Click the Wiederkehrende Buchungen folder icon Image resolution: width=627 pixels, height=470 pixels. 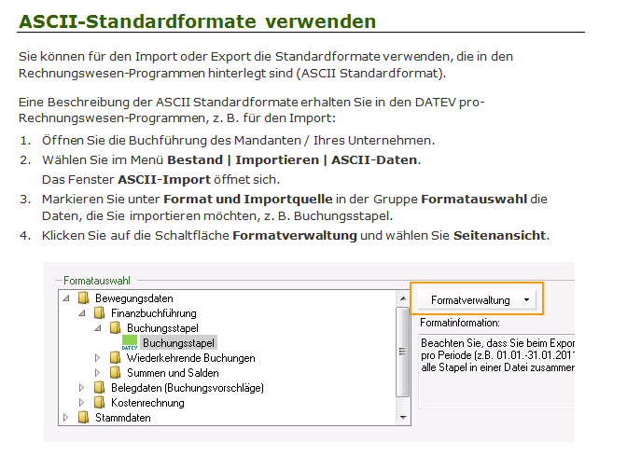point(116,358)
